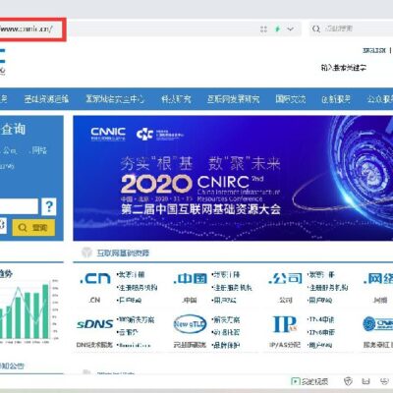The width and height of the screenshot is (393, 393).
Task: Open 解决方案 link beside New gTLD
Action: click(226, 319)
